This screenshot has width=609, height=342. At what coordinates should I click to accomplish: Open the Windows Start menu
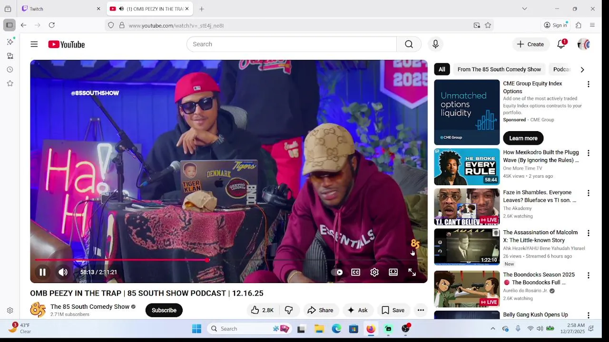(196, 329)
